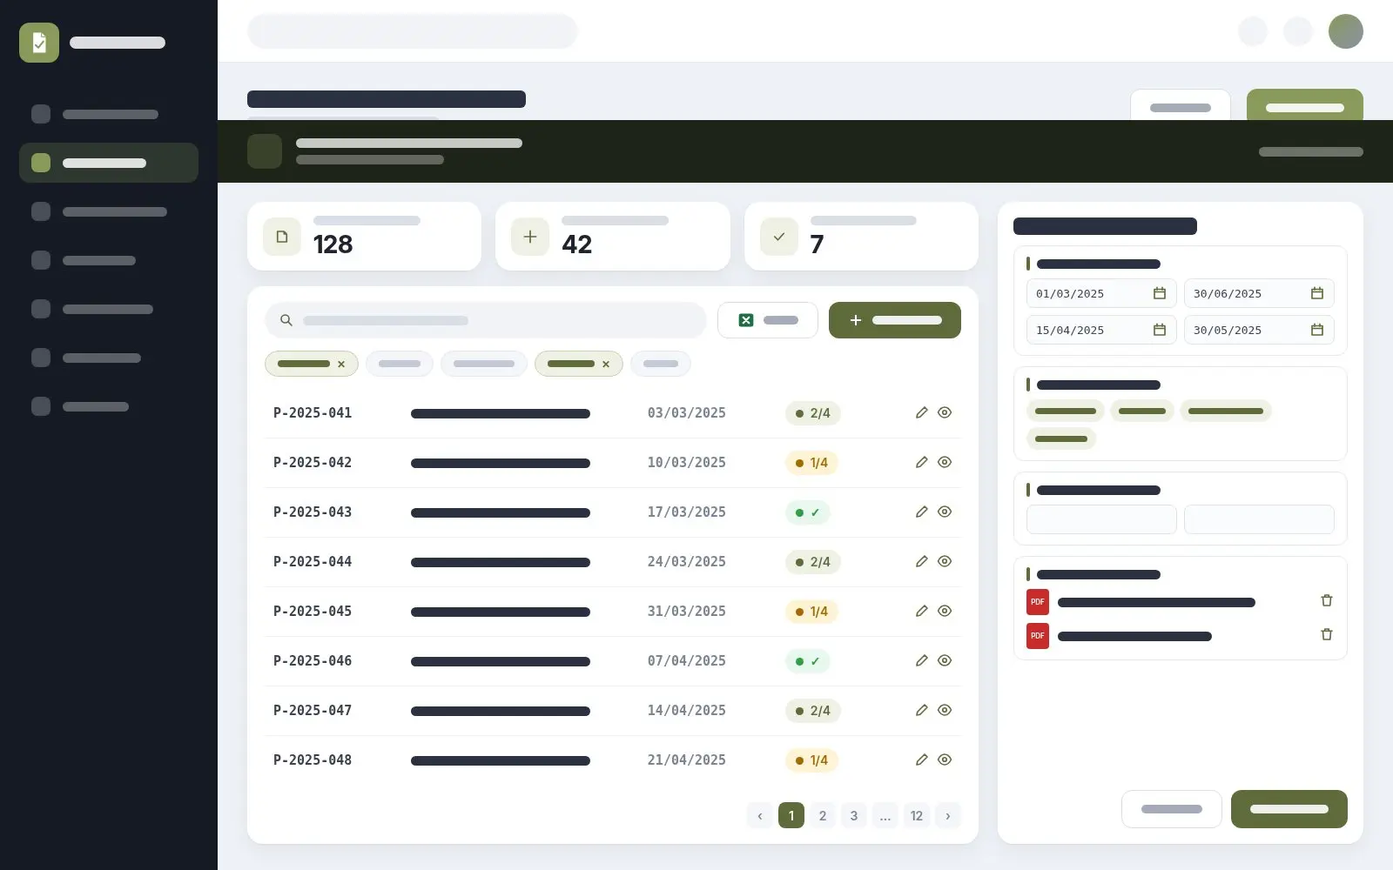Screen dimensions: 1393x870
Task: Open the fifth sidebar menu item
Action: pyautogui.click(x=109, y=309)
